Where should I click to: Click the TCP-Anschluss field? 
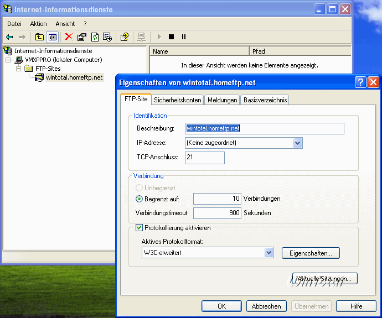click(x=205, y=158)
